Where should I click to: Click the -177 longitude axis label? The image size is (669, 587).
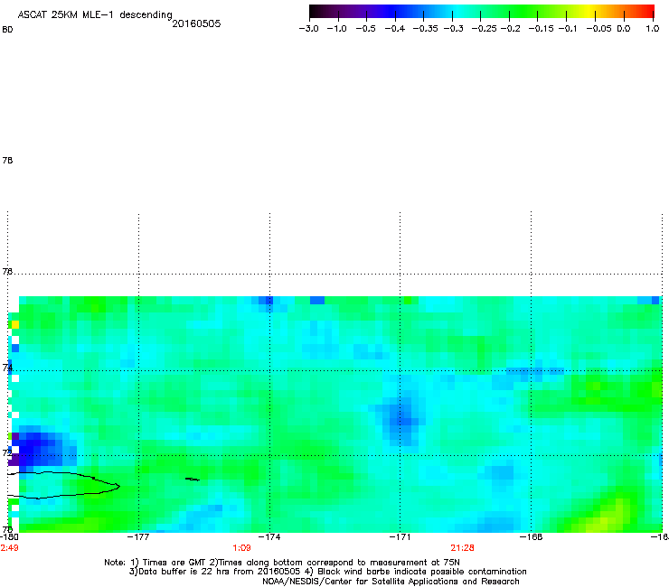[138, 536]
